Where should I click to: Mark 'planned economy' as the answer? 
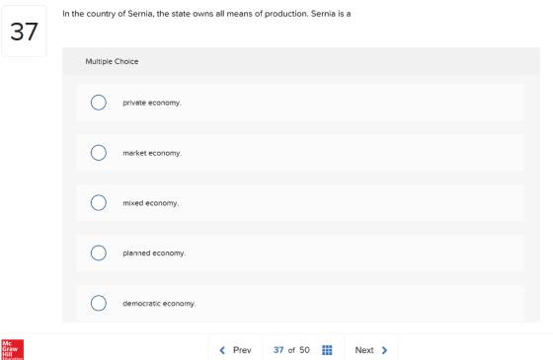pyautogui.click(x=99, y=252)
